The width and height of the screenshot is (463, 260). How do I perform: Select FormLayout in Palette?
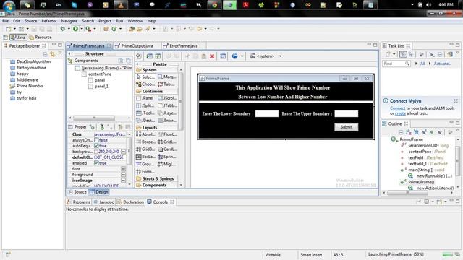coord(145,172)
